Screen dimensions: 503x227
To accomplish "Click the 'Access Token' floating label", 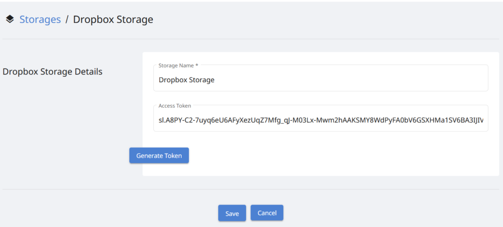I will (175, 106).
